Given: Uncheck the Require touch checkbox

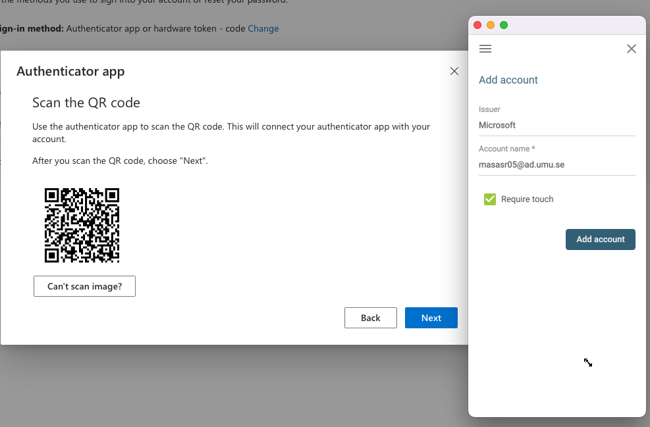Looking at the screenshot, I should pyautogui.click(x=489, y=199).
